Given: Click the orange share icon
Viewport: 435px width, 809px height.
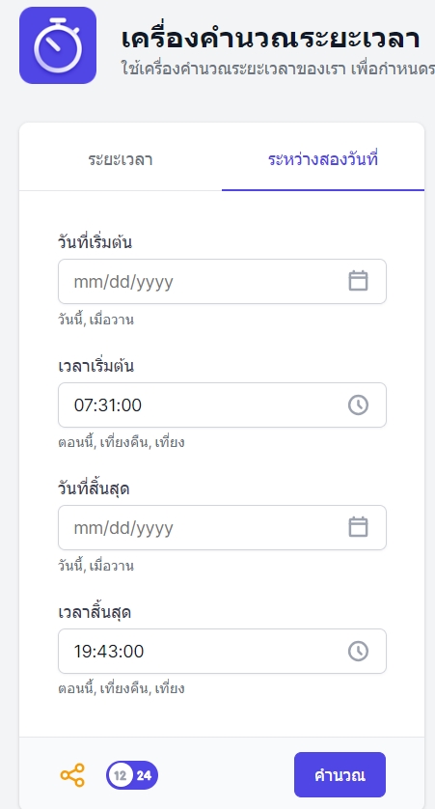Looking at the screenshot, I should click(x=72, y=775).
